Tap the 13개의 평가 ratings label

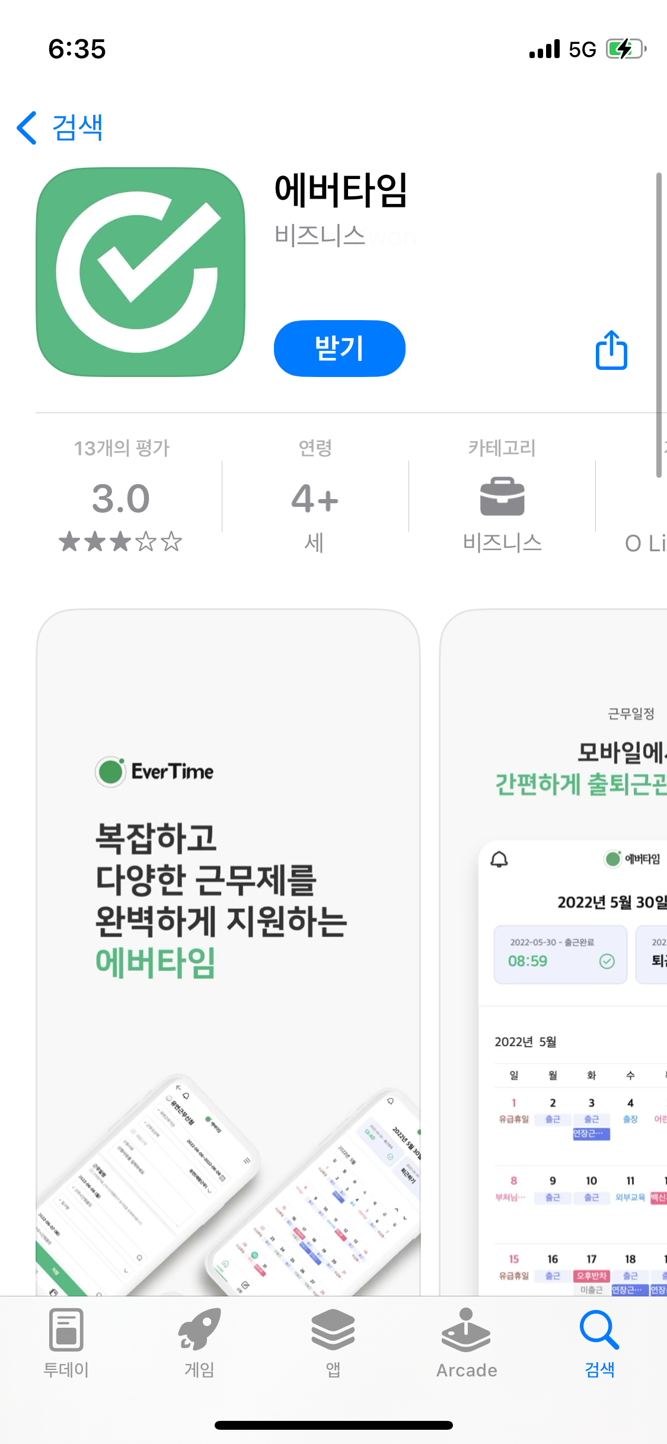click(x=122, y=448)
